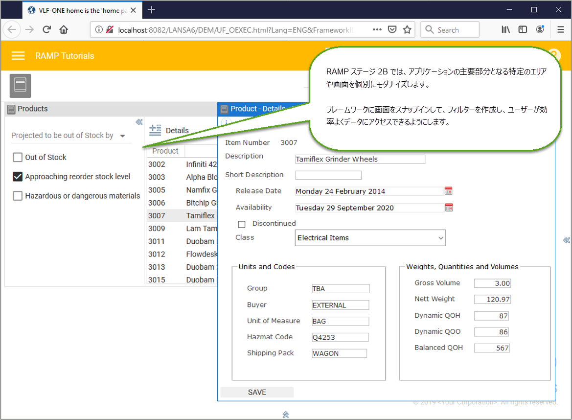Image resolution: width=572 pixels, height=420 pixels.
Task: Click the gray application tile icon
Action: click(x=20, y=86)
